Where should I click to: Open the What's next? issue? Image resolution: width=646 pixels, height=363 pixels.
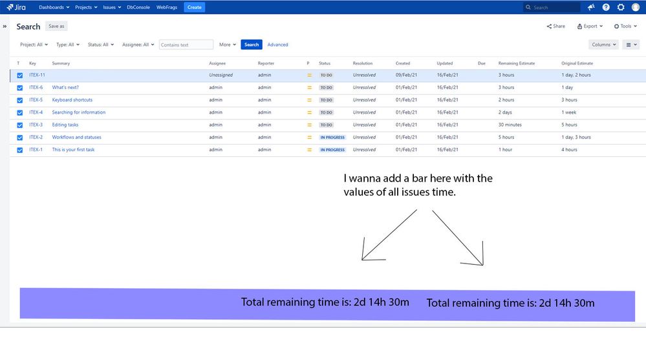point(65,87)
